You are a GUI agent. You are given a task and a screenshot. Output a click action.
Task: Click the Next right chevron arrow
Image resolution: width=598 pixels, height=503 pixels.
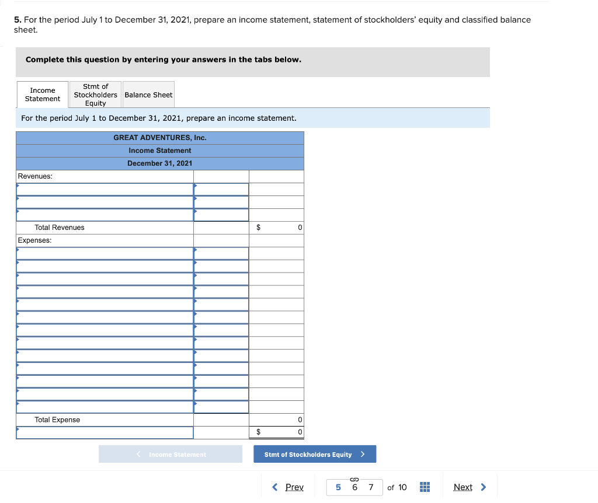[x=483, y=487]
